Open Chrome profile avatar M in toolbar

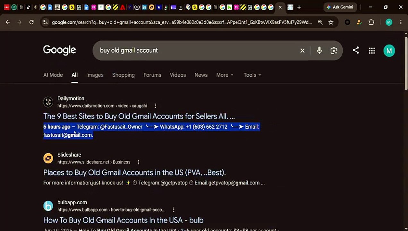389,22
